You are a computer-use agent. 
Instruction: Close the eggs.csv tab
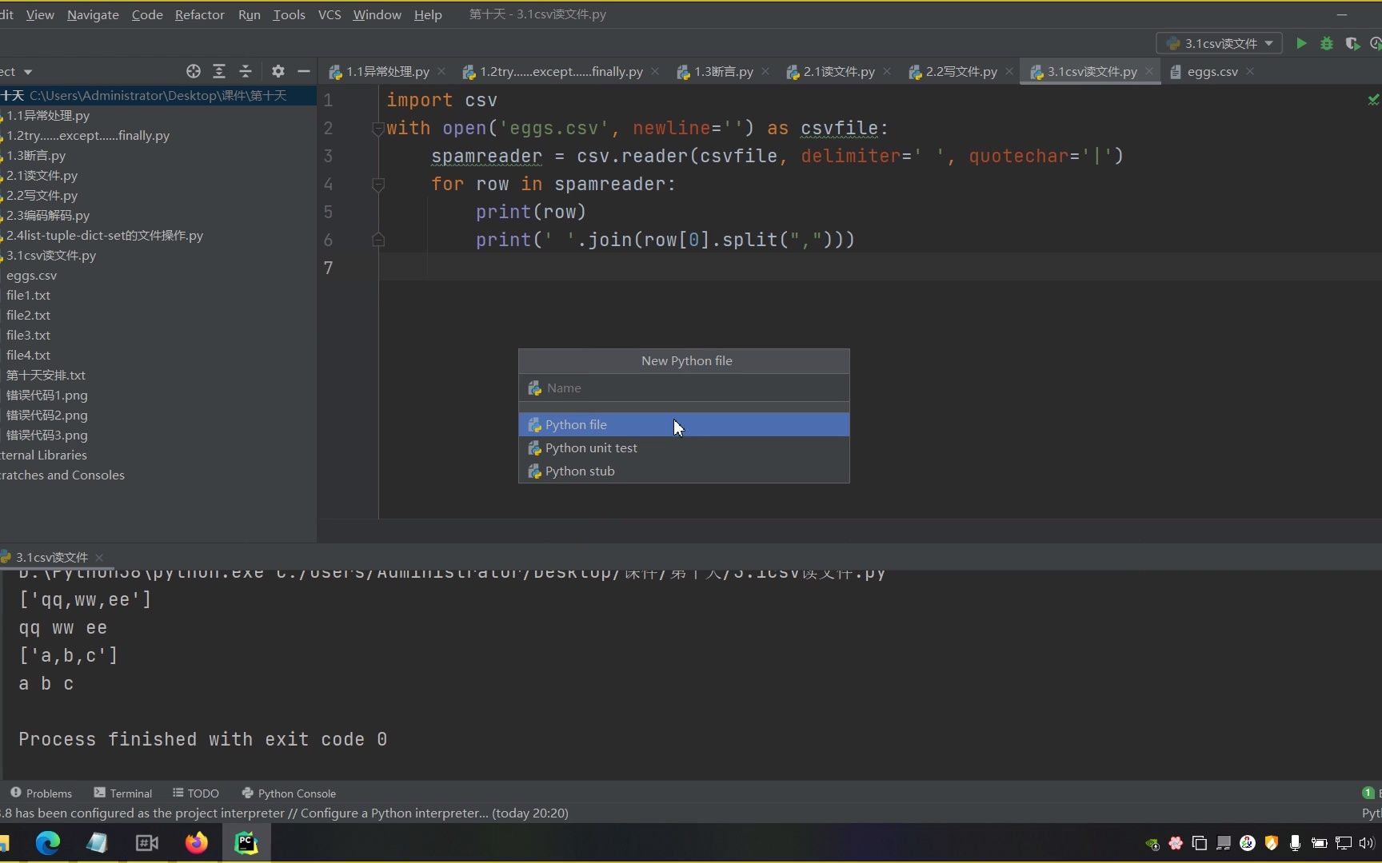click(1250, 71)
